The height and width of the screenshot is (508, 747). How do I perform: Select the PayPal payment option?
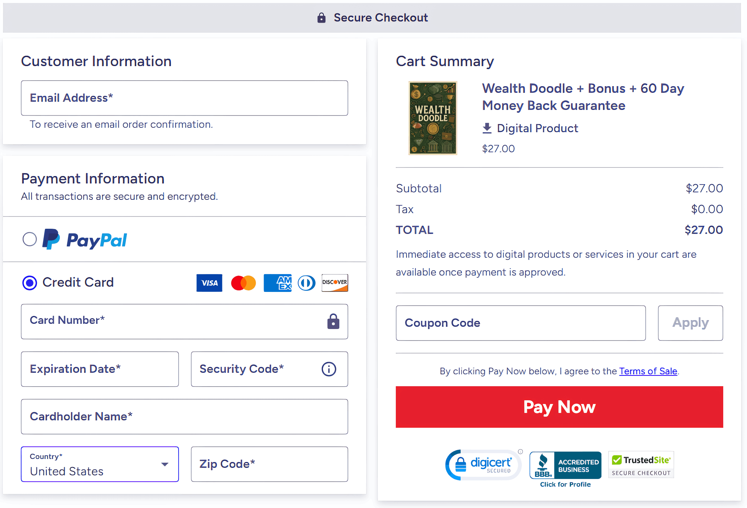pos(30,239)
